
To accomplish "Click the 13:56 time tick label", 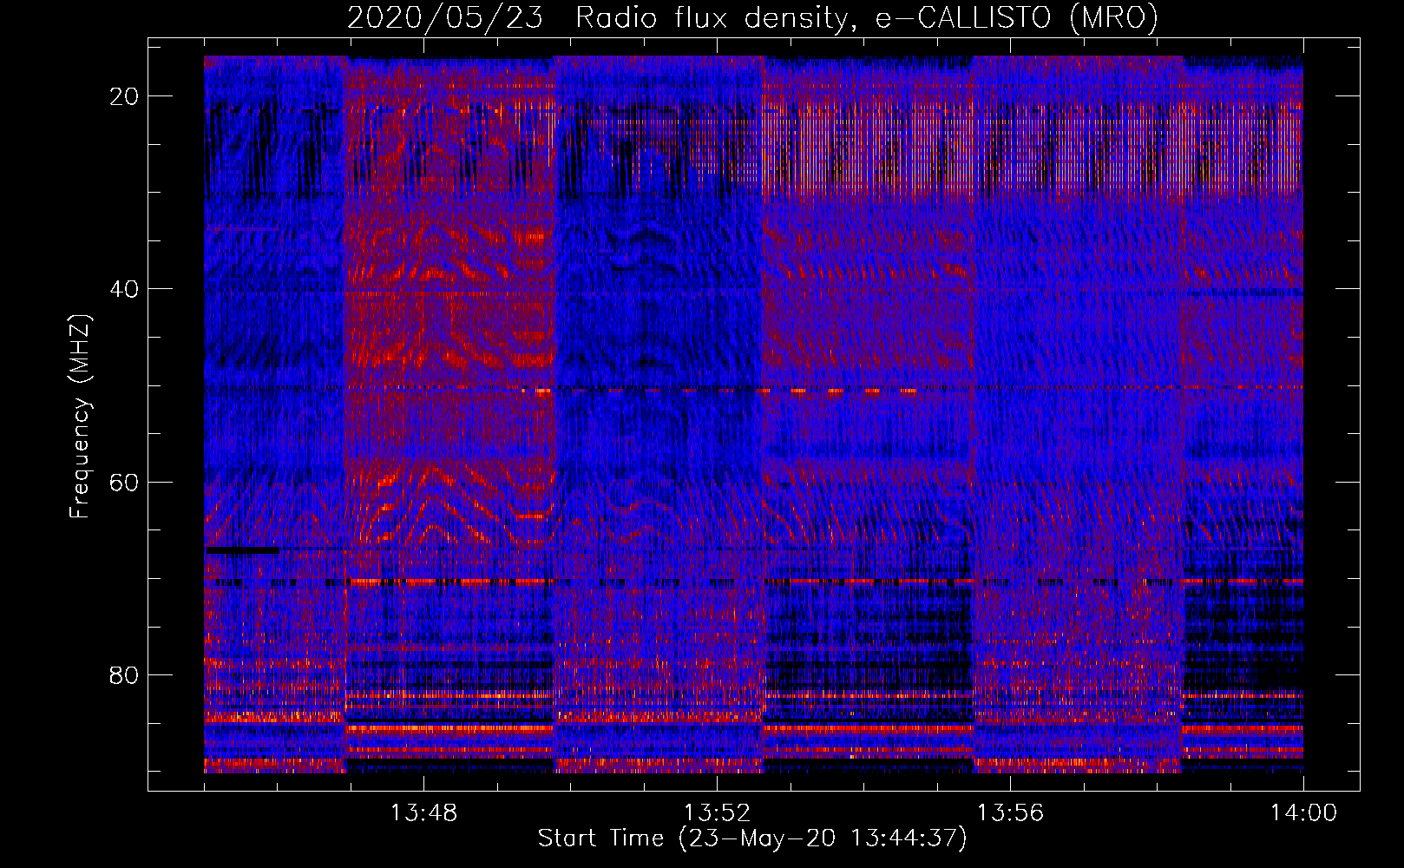I will pos(1010,813).
